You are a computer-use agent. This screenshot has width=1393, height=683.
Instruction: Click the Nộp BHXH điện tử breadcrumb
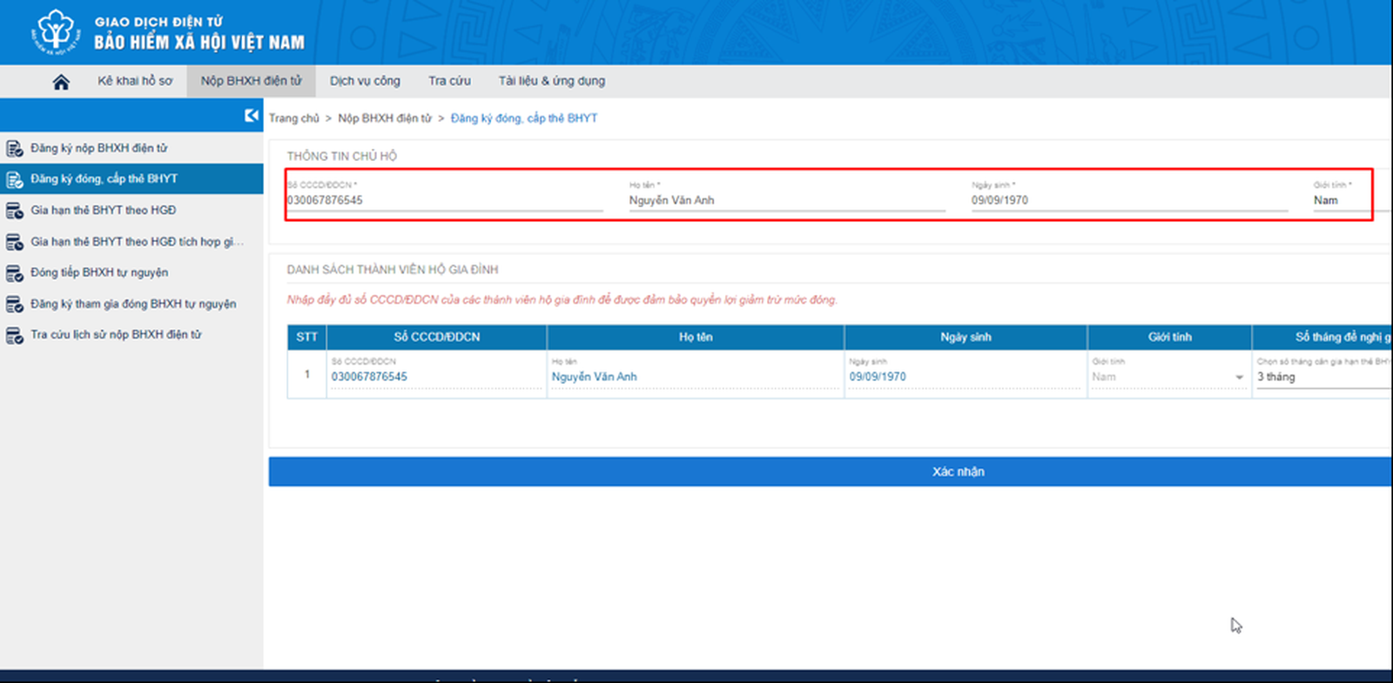point(384,118)
